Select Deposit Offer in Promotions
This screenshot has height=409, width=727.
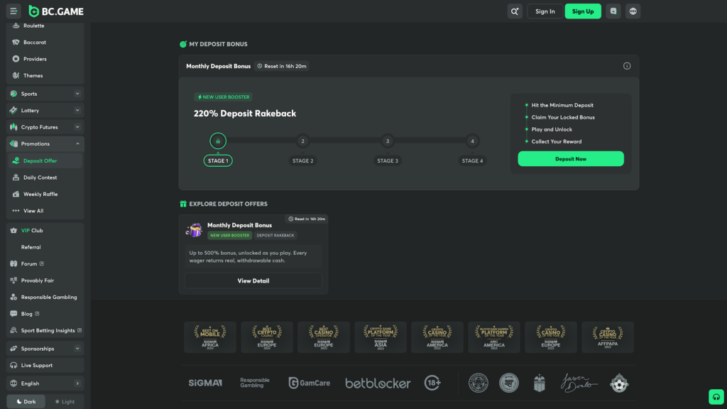[45, 161]
